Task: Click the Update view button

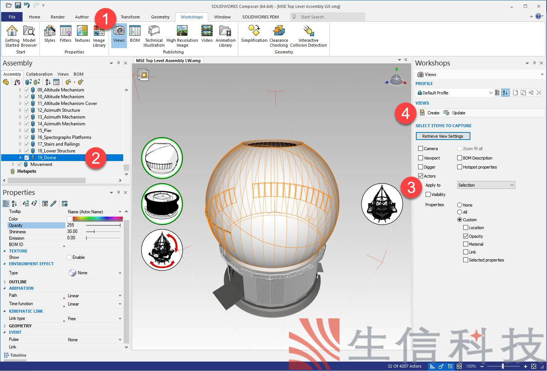Action: pyautogui.click(x=455, y=113)
